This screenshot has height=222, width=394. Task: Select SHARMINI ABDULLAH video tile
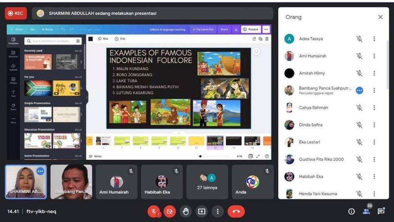26,182
